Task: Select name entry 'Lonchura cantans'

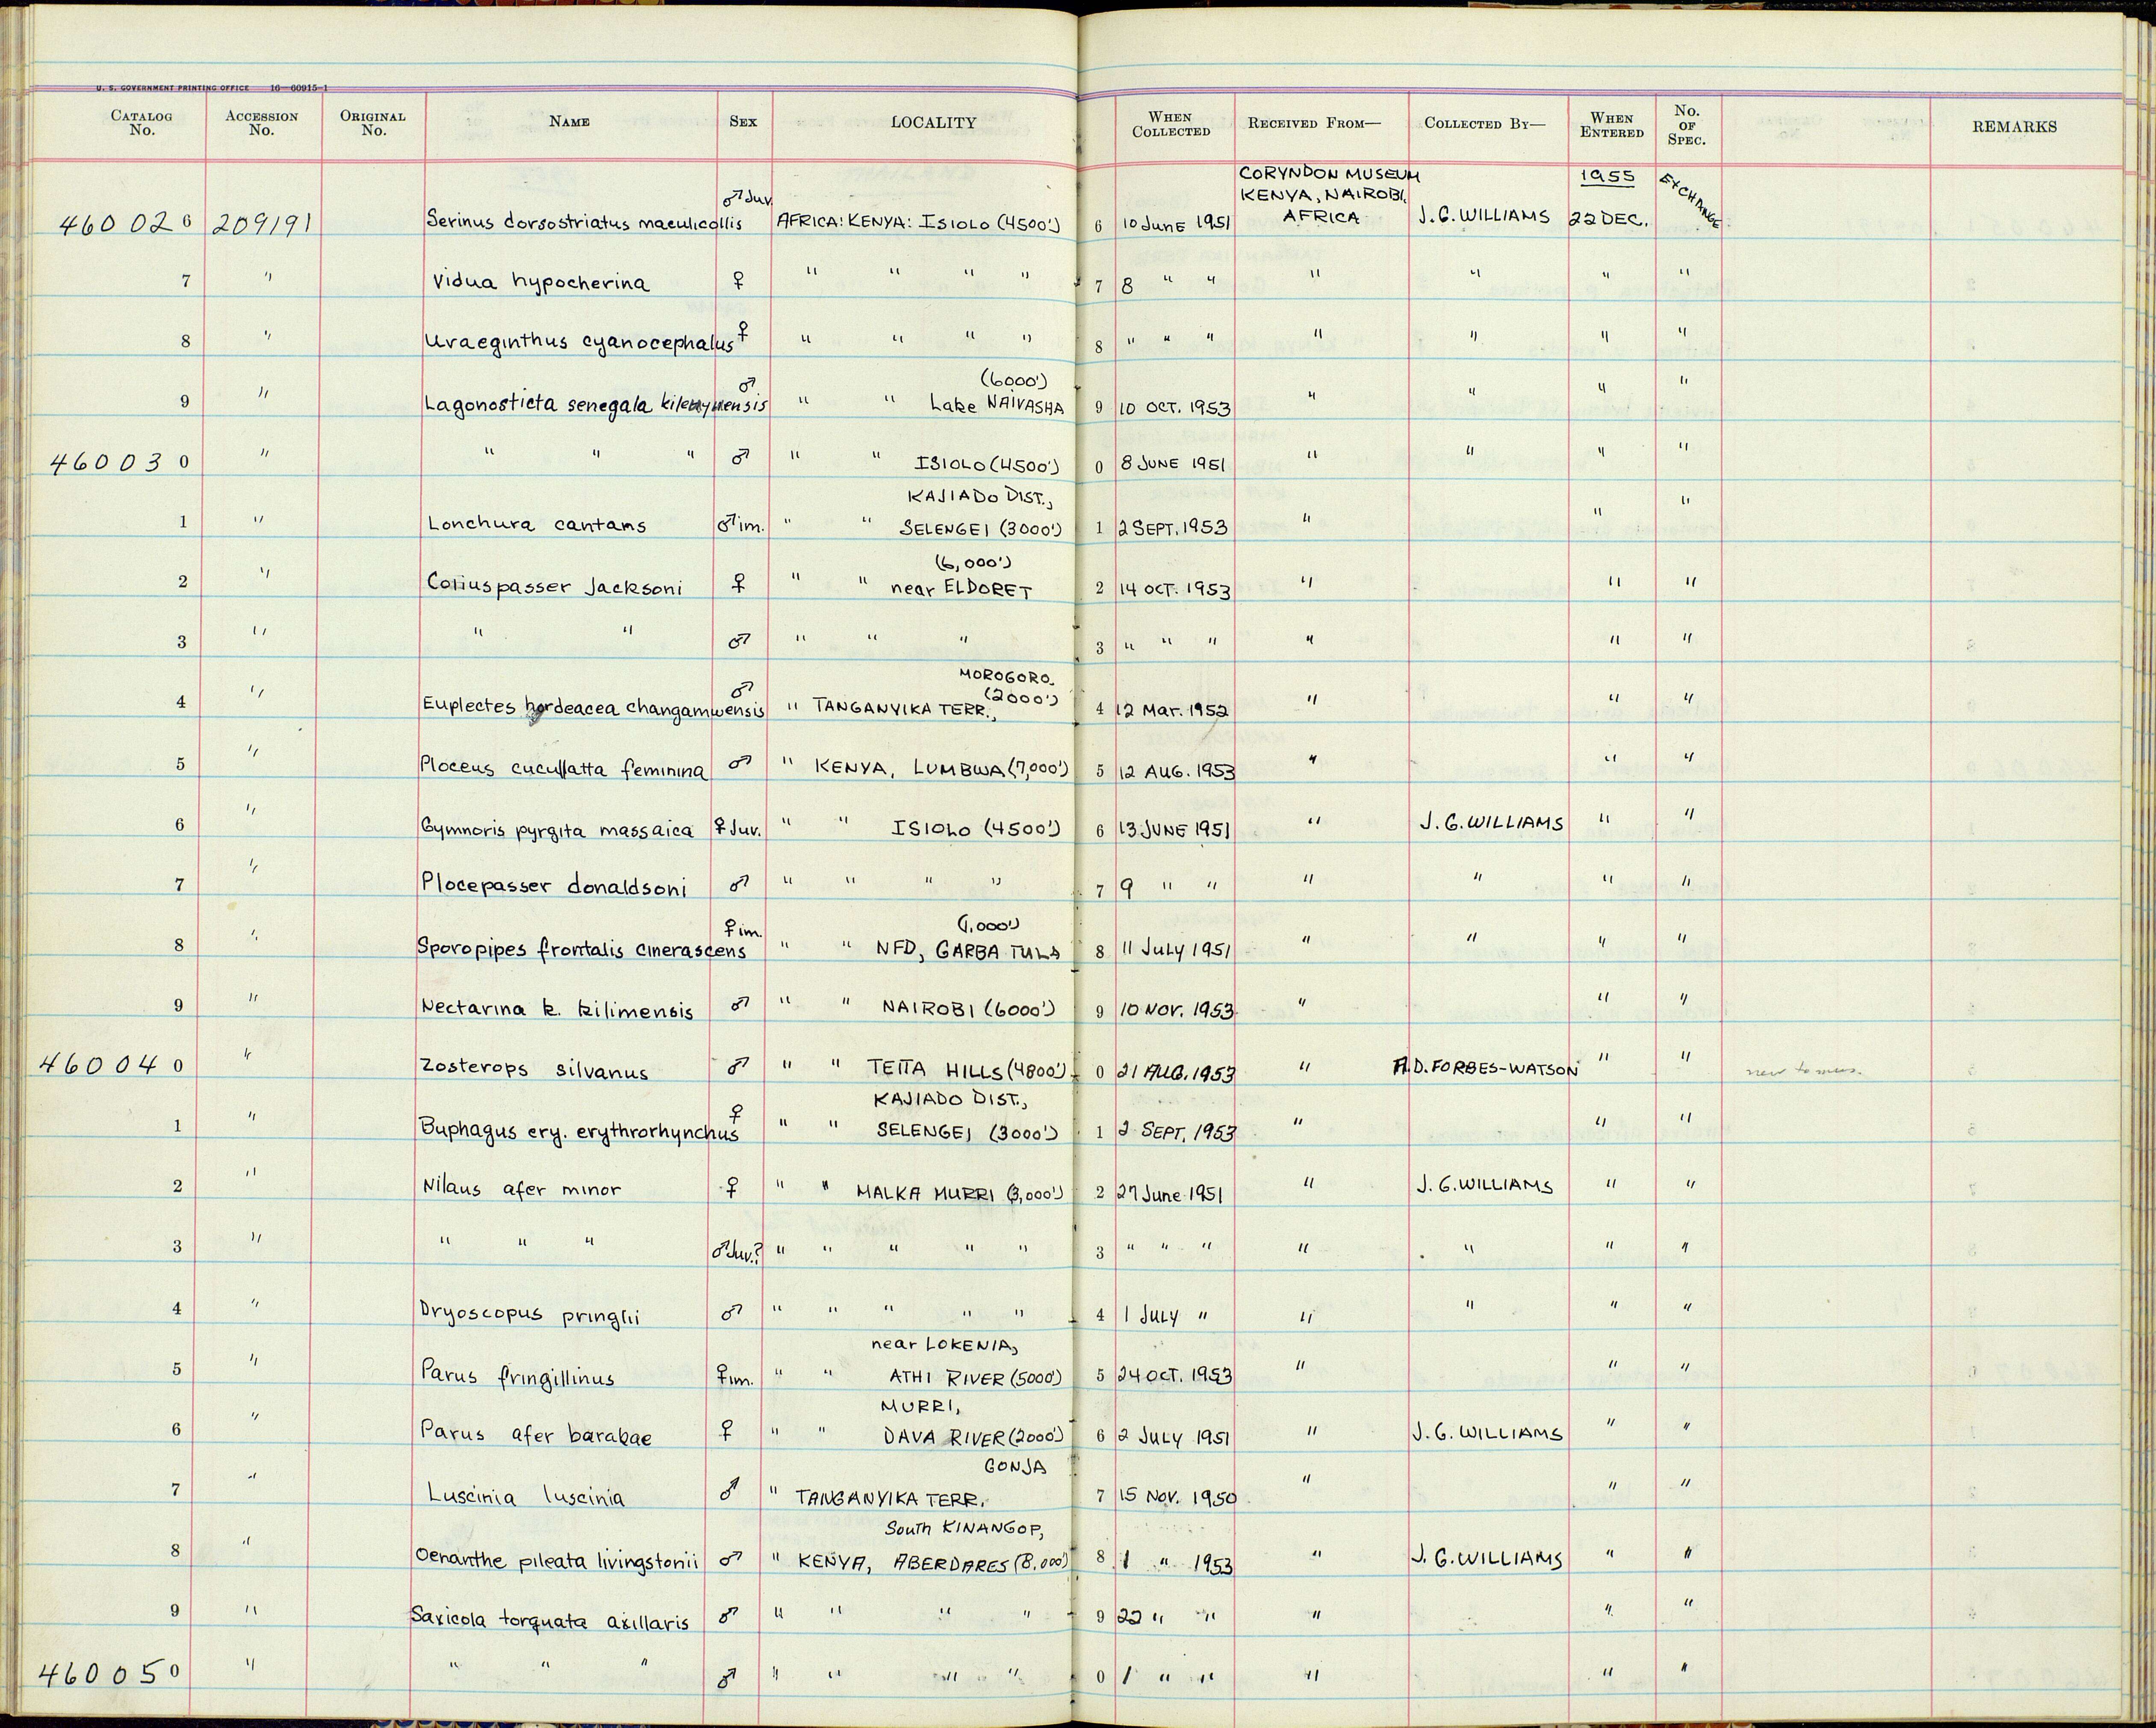Action: 536,524
